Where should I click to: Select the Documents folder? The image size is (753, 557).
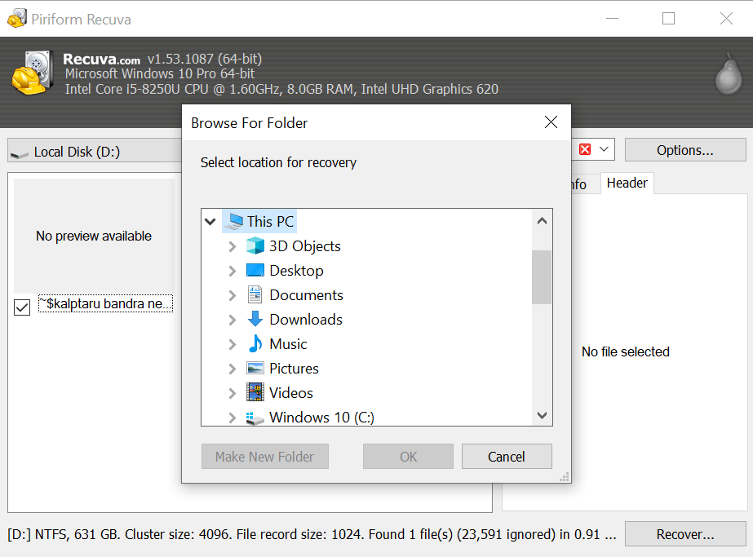click(307, 295)
